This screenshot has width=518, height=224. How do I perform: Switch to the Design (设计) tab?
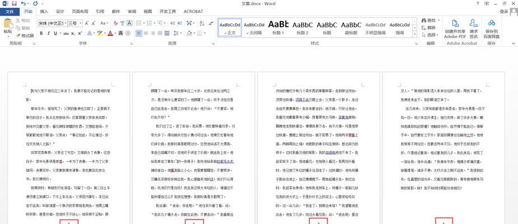(x=60, y=12)
